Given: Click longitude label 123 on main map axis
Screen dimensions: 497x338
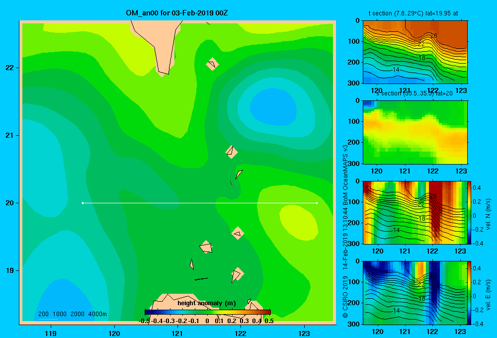Looking at the screenshot, I should (x=304, y=333).
